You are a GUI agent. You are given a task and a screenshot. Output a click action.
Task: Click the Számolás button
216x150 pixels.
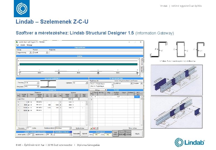coord(76,134)
